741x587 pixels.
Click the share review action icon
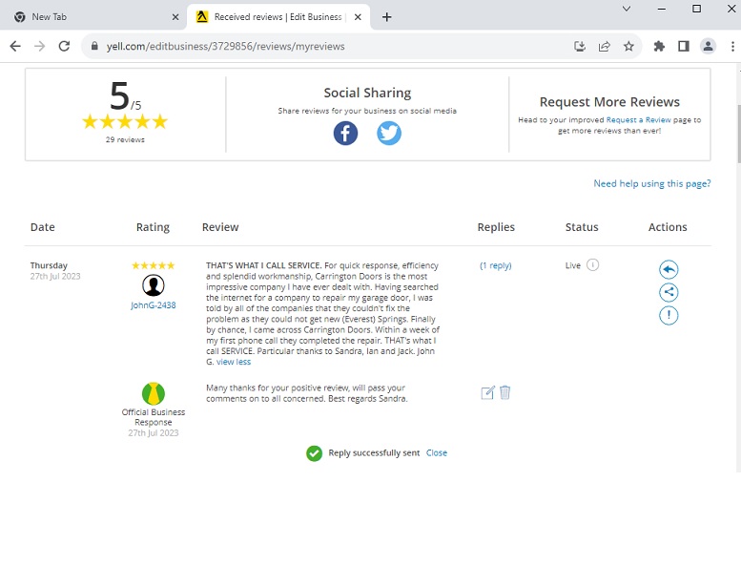click(x=669, y=292)
